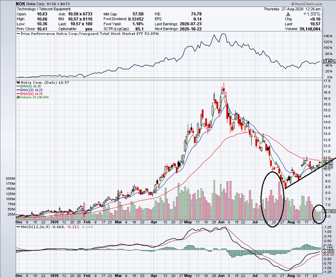This screenshot has width=336, height=278.
Task: Click the P/E value 74.78
Action: 196,14
